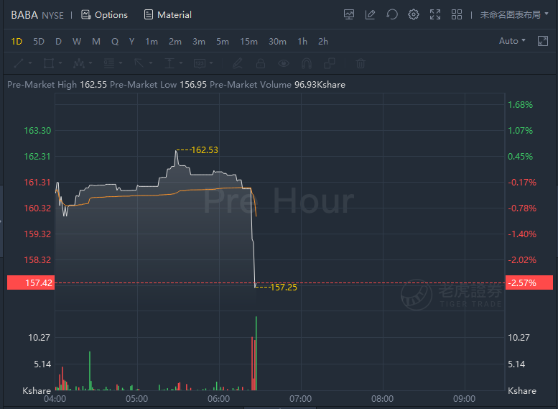
Task: Select the trend line drawing tool
Action: point(19,63)
